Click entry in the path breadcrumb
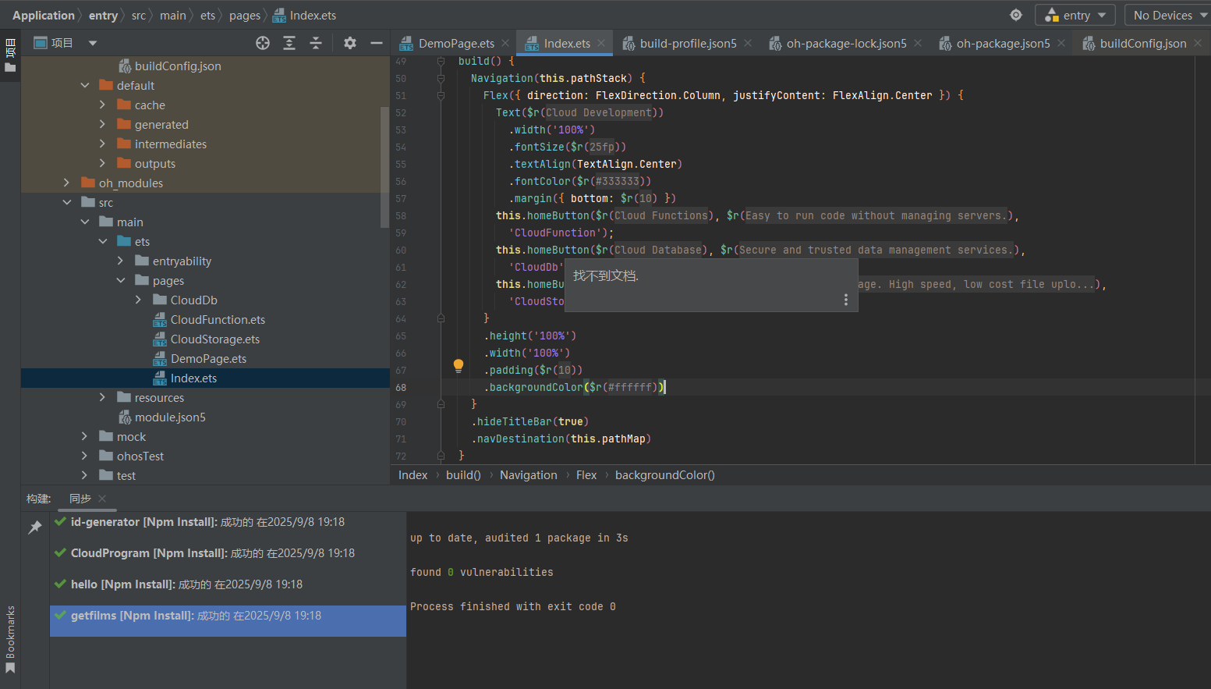Screen dimensions: 1211x689 tap(103, 15)
